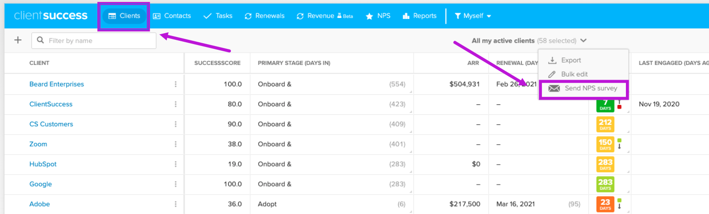Click the Renewals refresh icon

[x=248, y=16]
